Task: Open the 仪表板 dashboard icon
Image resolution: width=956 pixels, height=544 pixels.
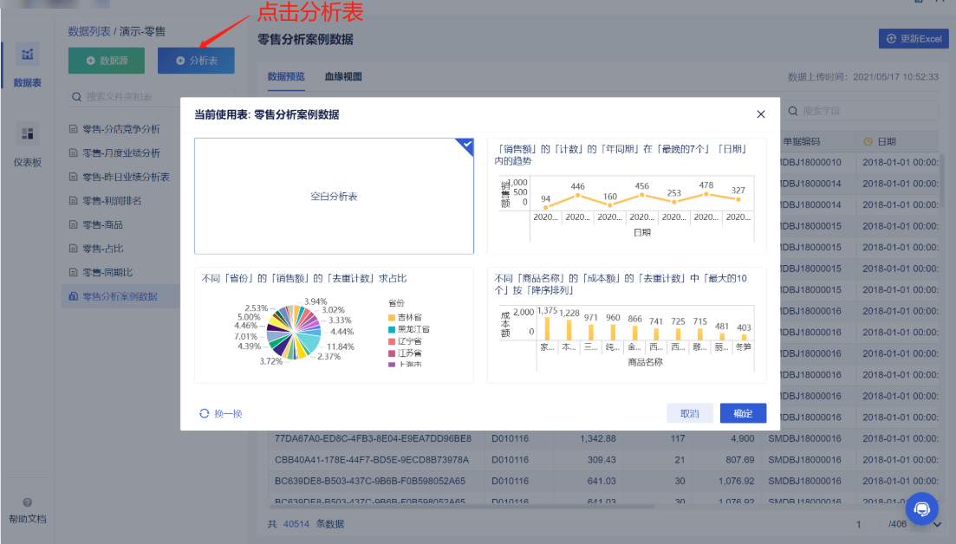Action: click(x=28, y=133)
